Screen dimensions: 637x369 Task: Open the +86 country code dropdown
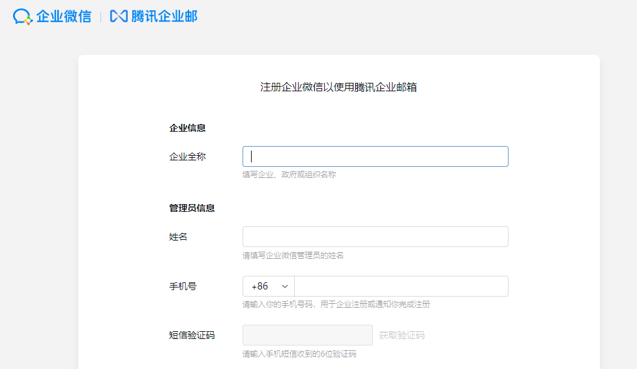269,286
